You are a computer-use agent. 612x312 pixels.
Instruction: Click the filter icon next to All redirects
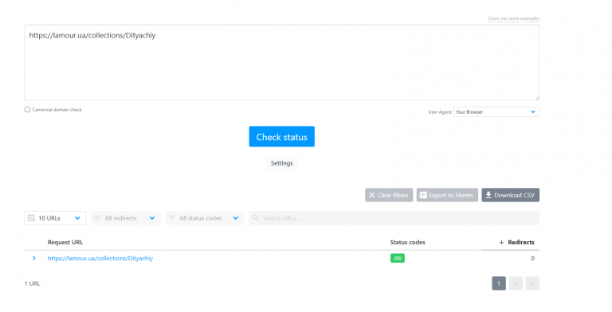(97, 218)
